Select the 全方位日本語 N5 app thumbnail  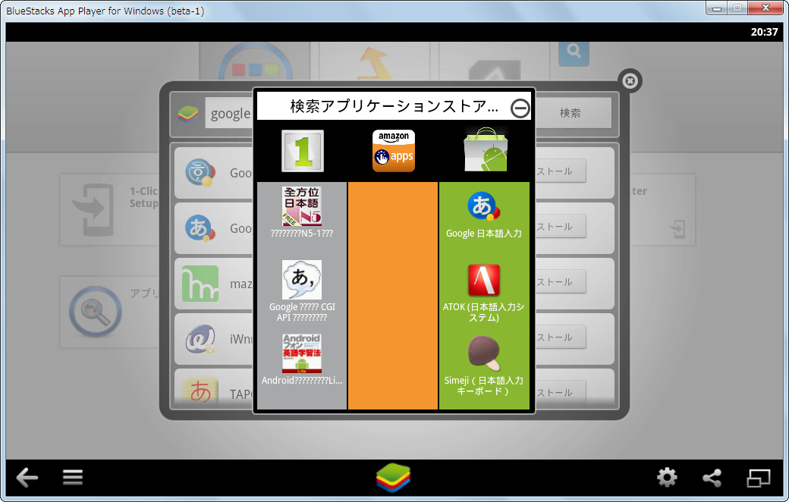pyautogui.click(x=302, y=206)
